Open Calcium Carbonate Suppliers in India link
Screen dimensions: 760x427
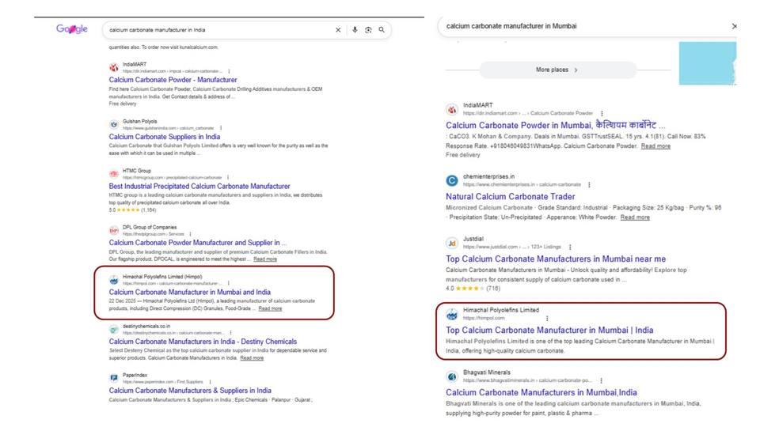click(x=165, y=137)
